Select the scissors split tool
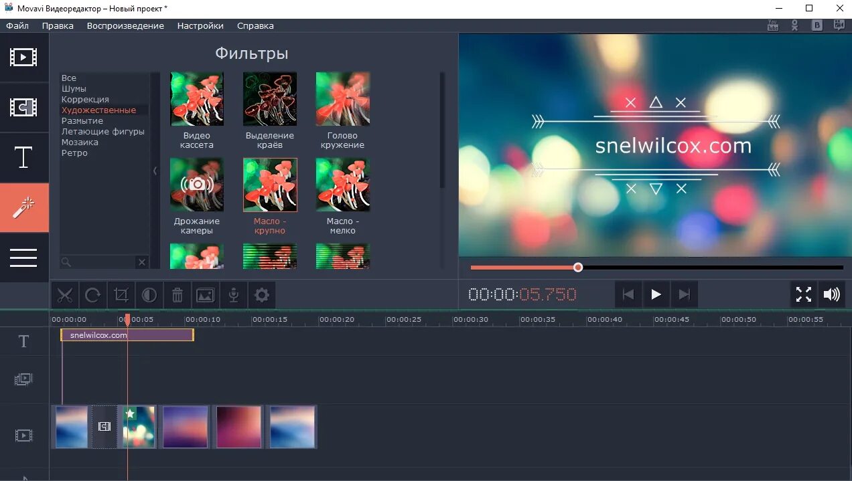This screenshot has width=852, height=481. pos(65,295)
